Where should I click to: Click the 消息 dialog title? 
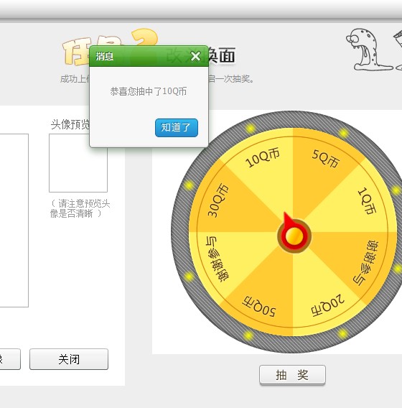pyautogui.click(x=105, y=56)
